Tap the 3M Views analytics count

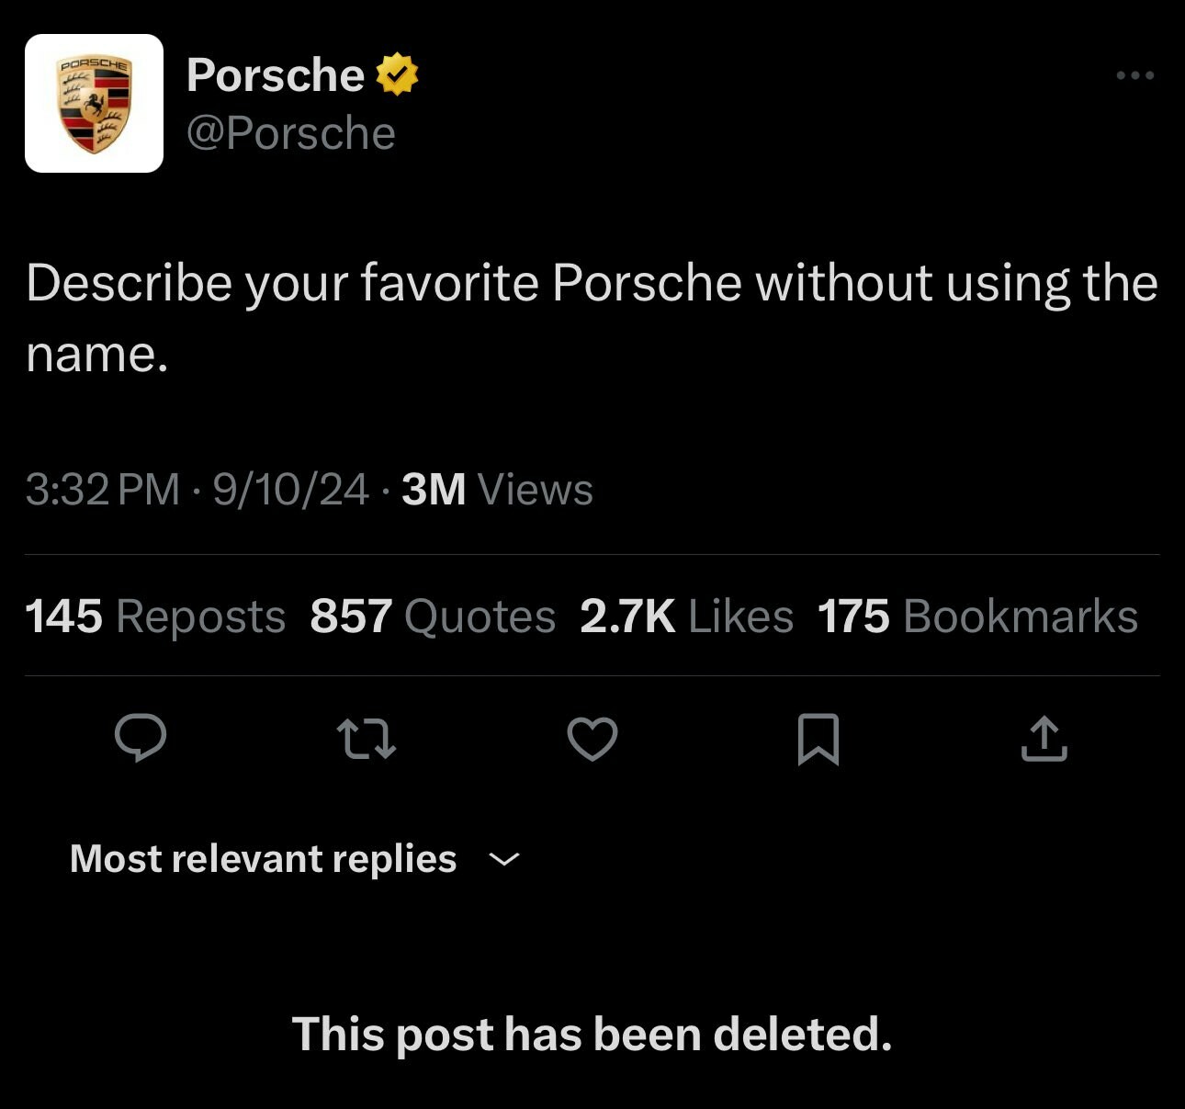[497, 489]
